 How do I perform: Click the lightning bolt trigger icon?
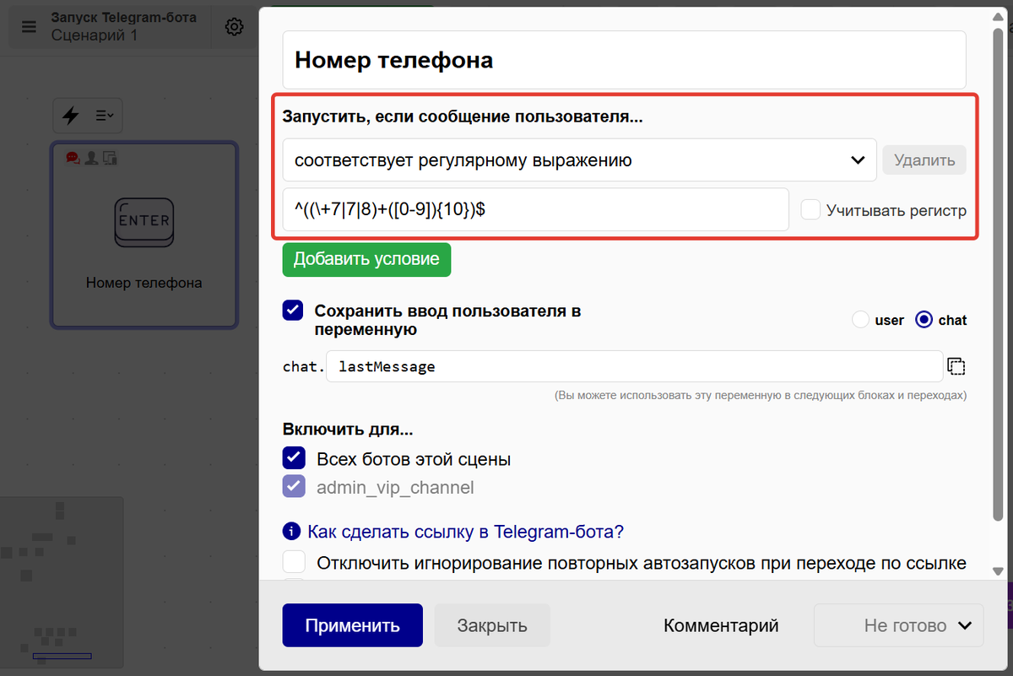point(71,116)
